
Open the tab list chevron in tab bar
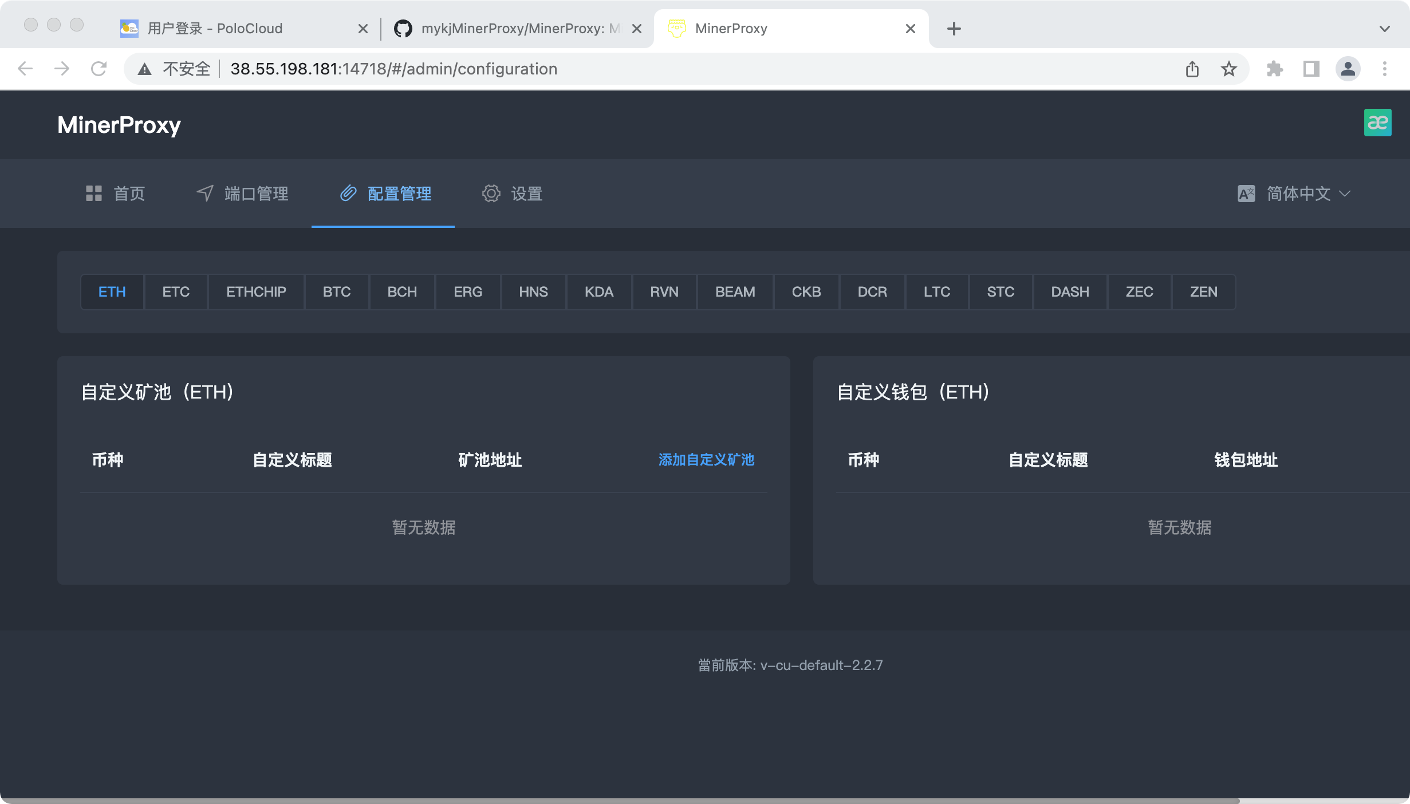pyautogui.click(x=1385, y=28)
